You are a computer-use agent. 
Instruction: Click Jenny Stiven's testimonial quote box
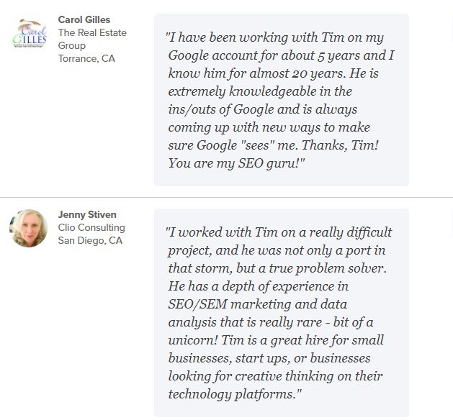point(282,313)
